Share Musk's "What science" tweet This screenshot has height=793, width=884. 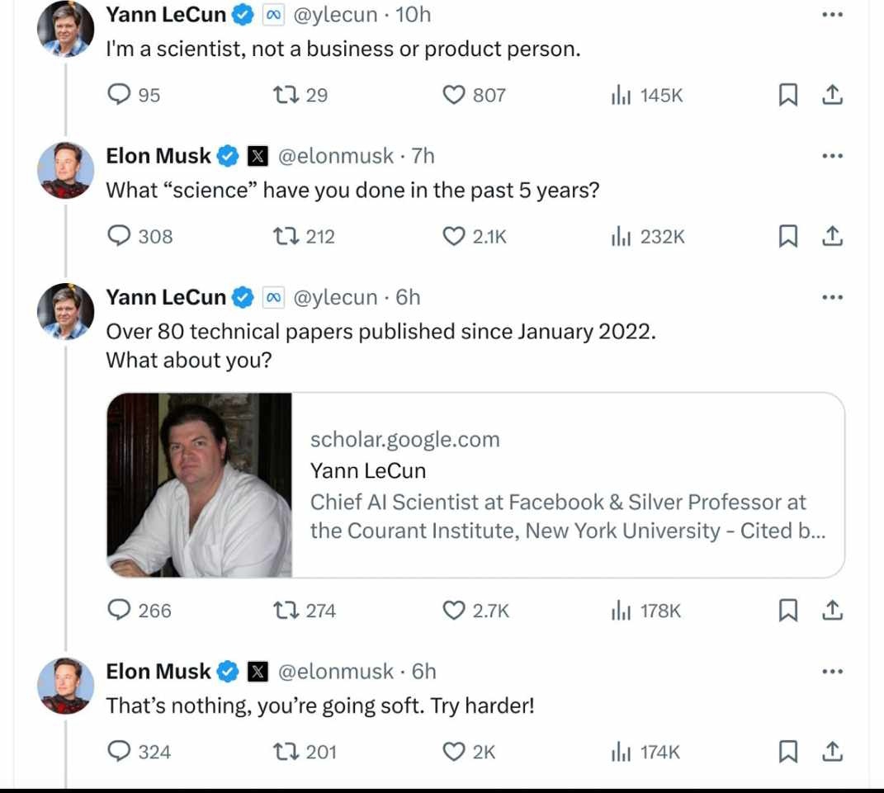(833, 238)
